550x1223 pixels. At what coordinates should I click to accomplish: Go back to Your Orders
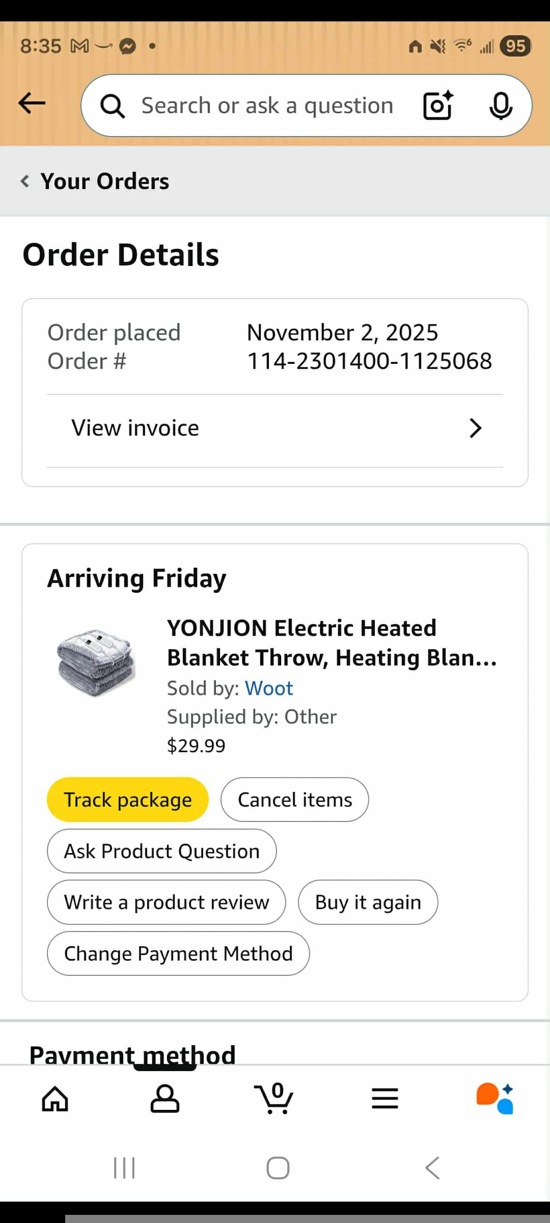click(x=95, y=181)
